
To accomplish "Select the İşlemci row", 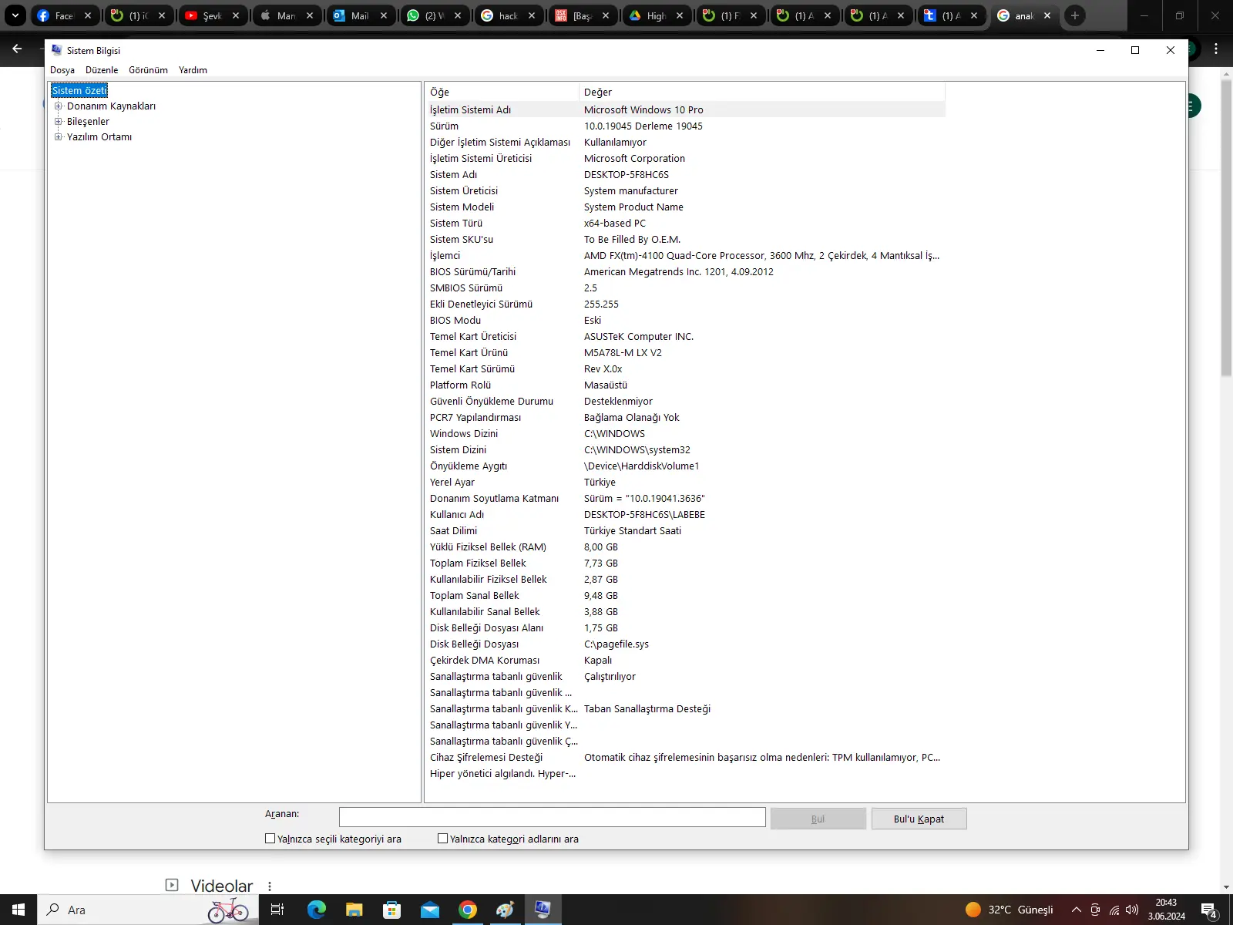I will click(685, 256).
